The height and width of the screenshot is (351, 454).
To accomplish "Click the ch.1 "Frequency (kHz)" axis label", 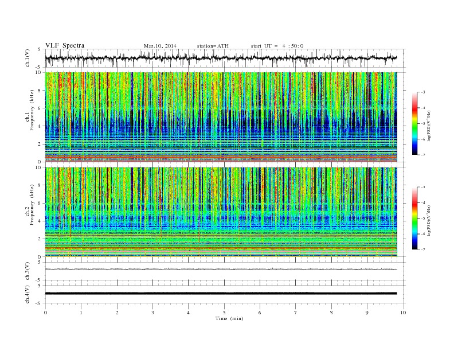I will (32, 110).
